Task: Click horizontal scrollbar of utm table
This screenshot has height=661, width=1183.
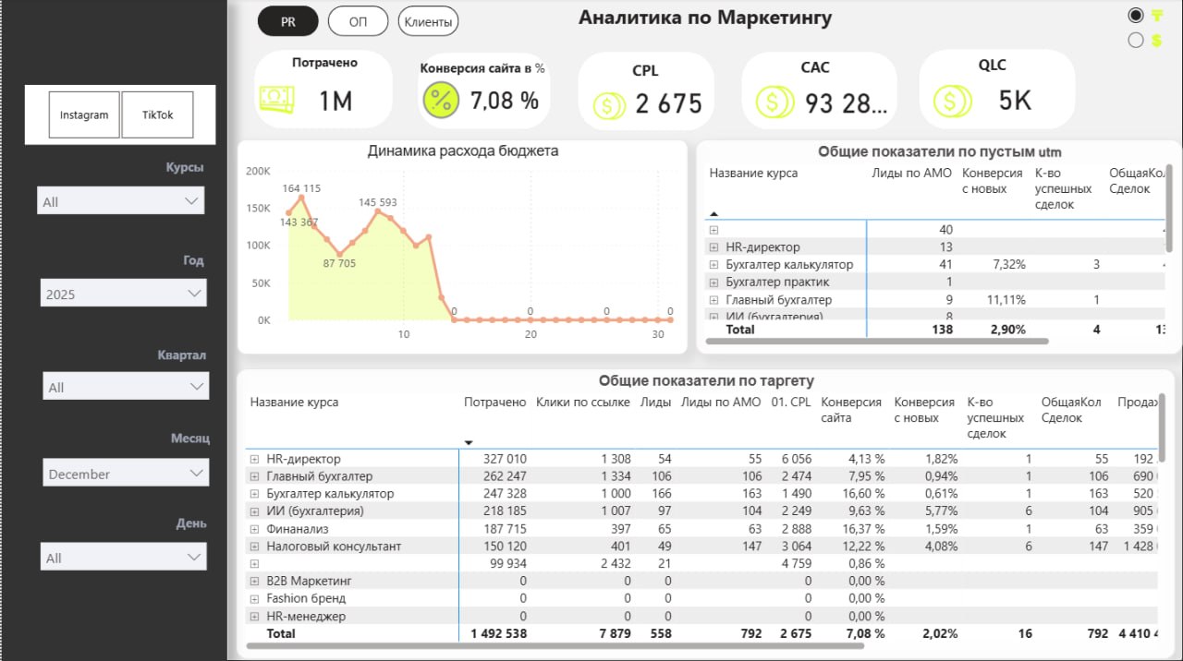Action: tap(877, 341)
